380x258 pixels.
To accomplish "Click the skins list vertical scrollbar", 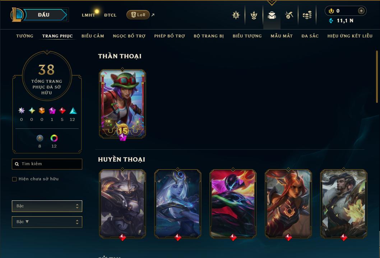I will pyautogui.click(x=377, y=77).
